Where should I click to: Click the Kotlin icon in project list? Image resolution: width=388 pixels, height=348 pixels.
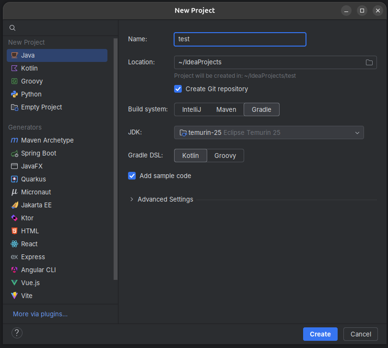coord(14,68)
